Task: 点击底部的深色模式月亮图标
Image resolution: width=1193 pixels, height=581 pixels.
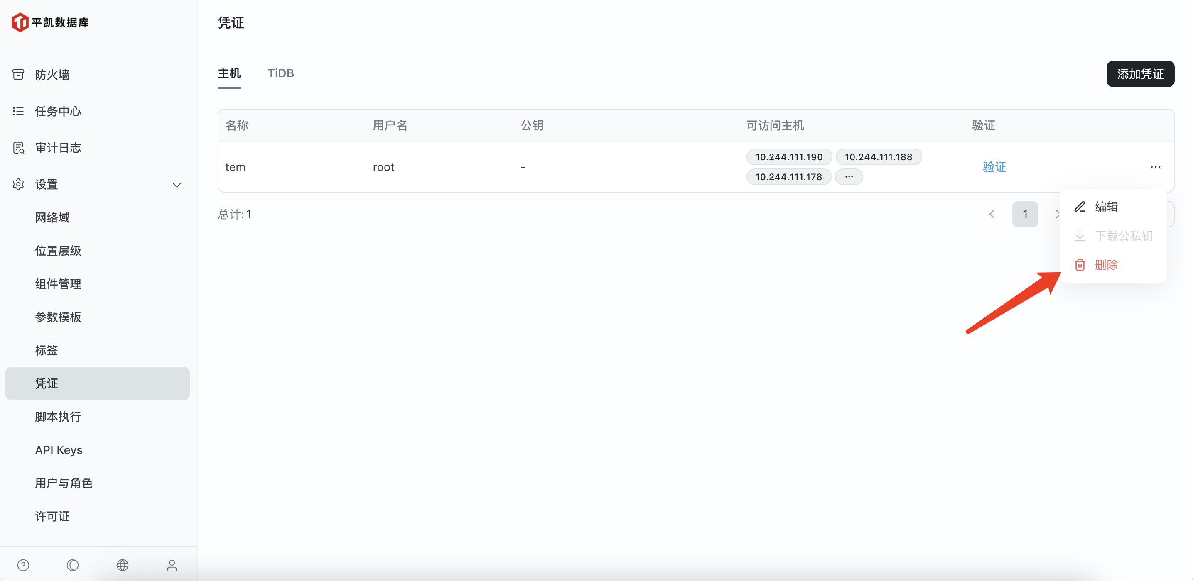Action: [73, 565]
